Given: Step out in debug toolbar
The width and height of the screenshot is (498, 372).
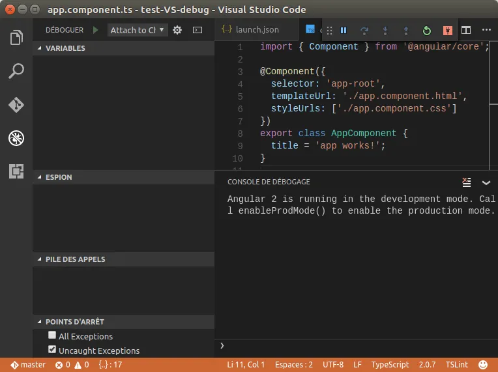Looking at the screenshot, I should (406, 31).
